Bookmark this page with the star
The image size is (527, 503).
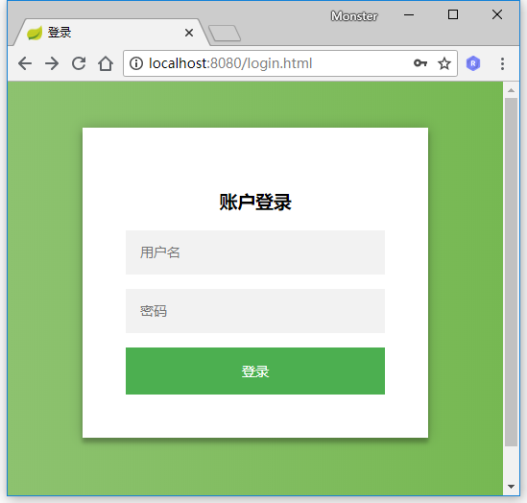444,63
